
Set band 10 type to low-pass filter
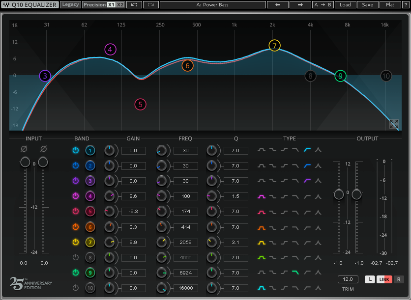[295, 288]
